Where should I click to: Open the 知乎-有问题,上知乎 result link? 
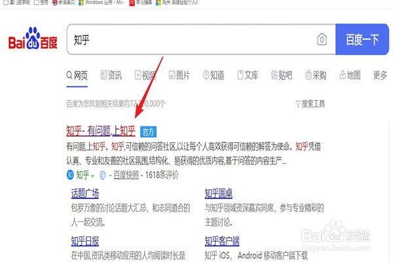pos(101,131)
